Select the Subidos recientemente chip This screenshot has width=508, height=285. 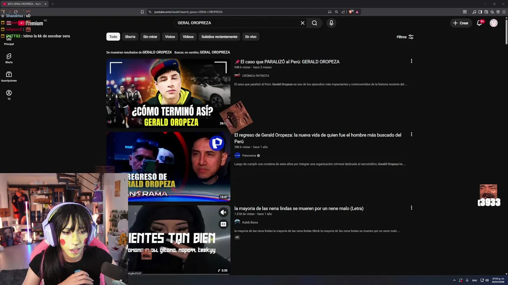click(x=219, y=37)
